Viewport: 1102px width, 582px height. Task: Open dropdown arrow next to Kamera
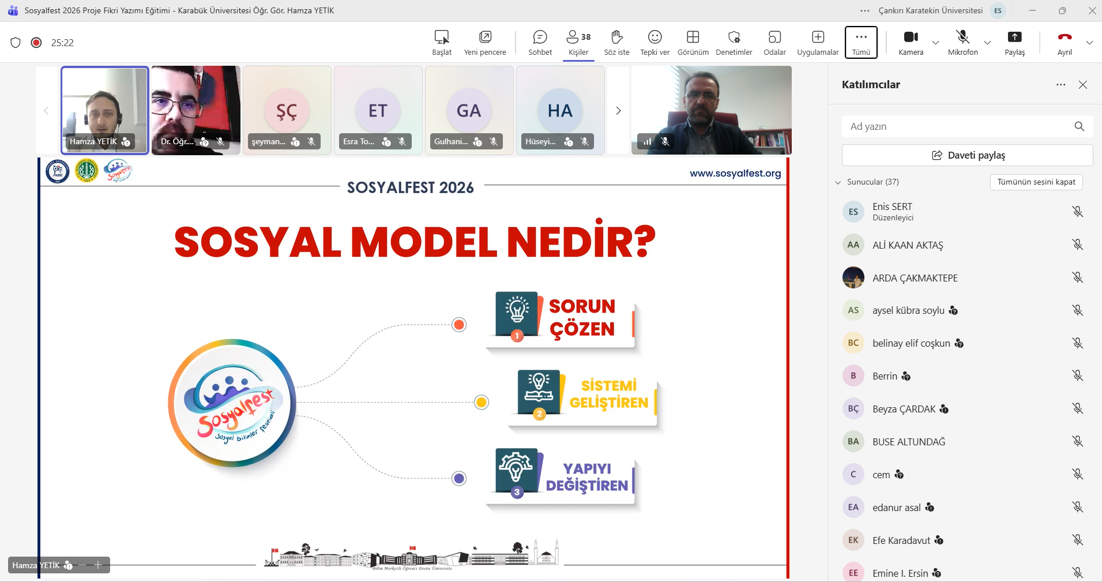(x=935, y=43)
